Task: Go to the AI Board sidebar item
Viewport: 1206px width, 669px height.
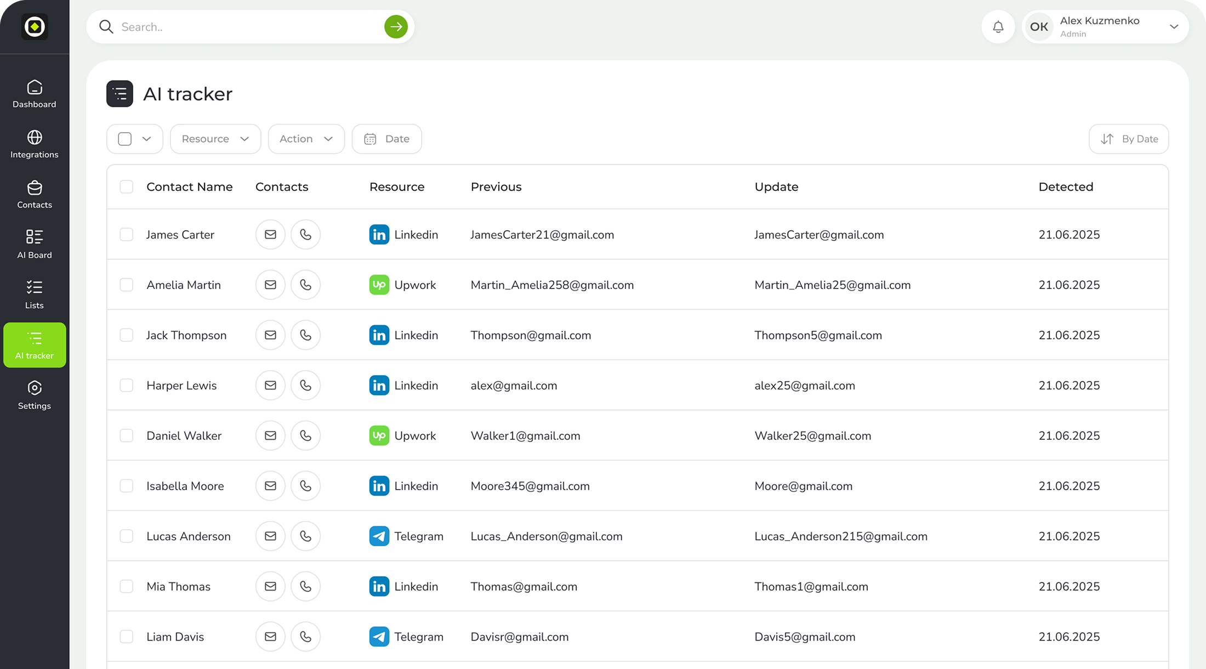Action: point(35,245)
